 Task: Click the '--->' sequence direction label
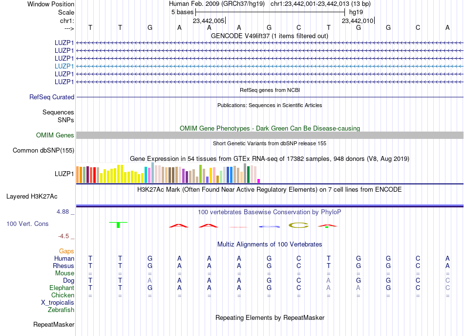[x=69, y=28]
